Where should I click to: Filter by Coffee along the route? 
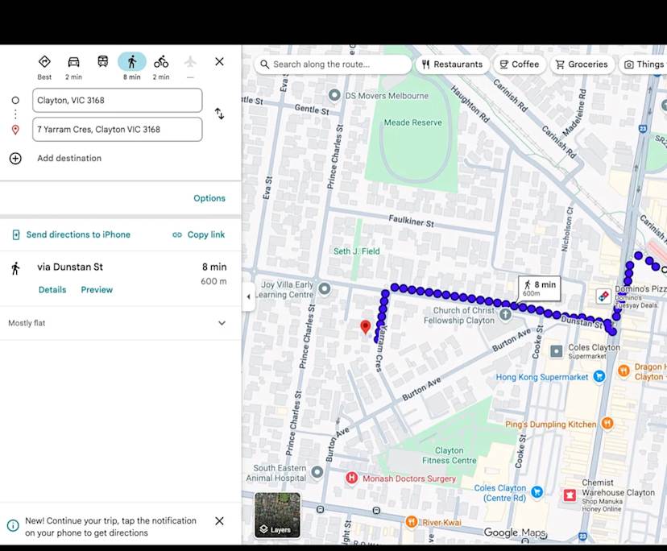click(519, 64)
